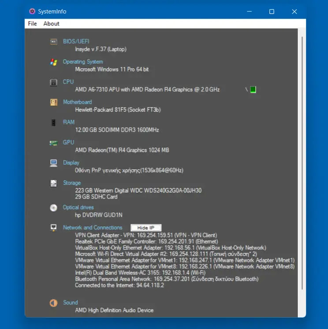Click the Motherboard heading
Viewport: 328px width, 329px height.
click(x=78, y=102)
